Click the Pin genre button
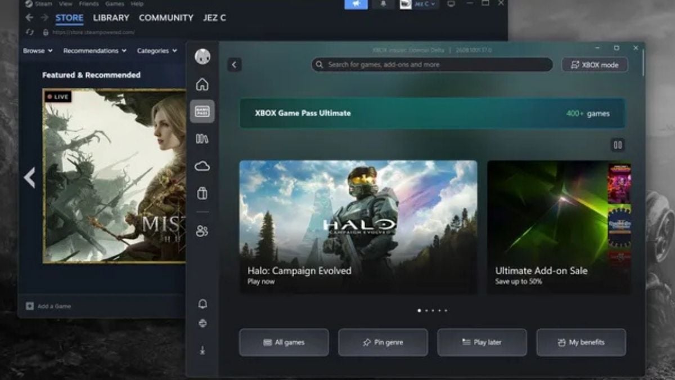The image size is (675, 380). tap(383, 342)
